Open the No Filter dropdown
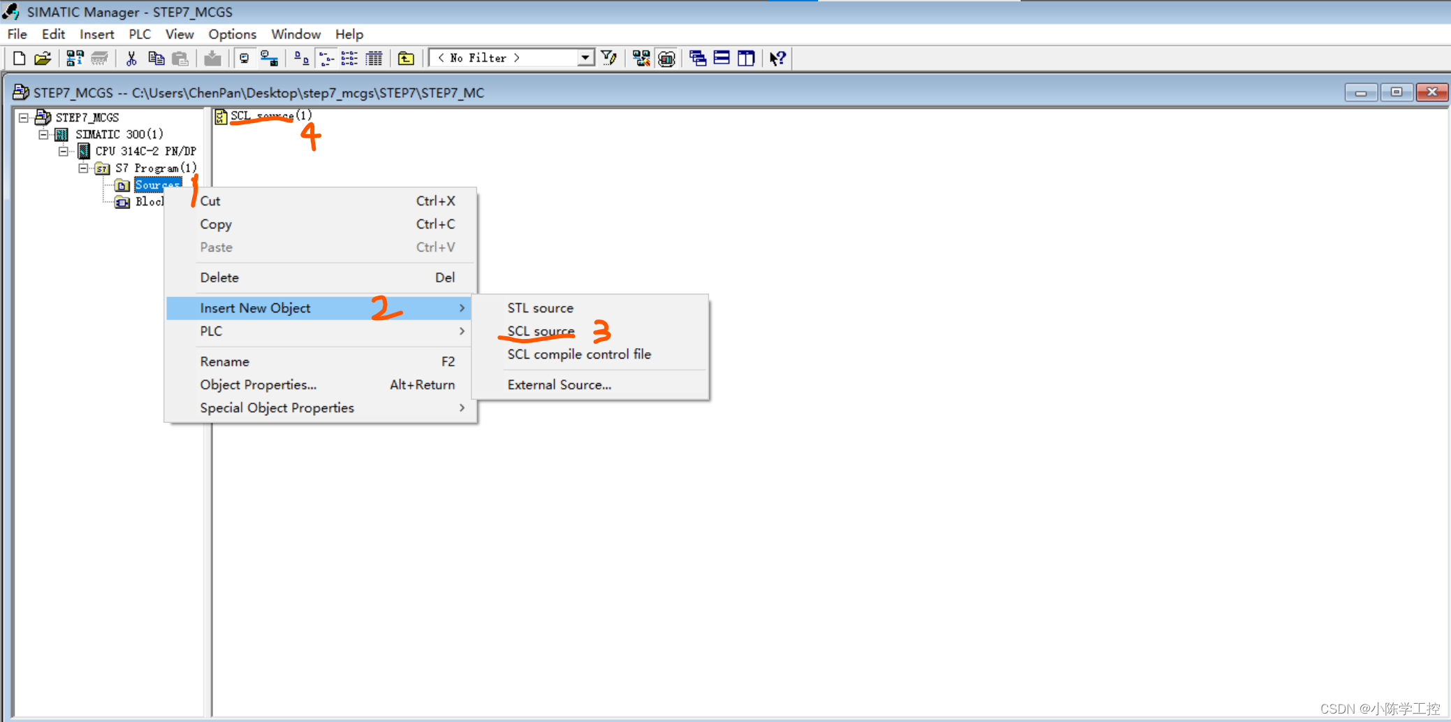The image size is (1451, 722). click(x=585, y=58)
